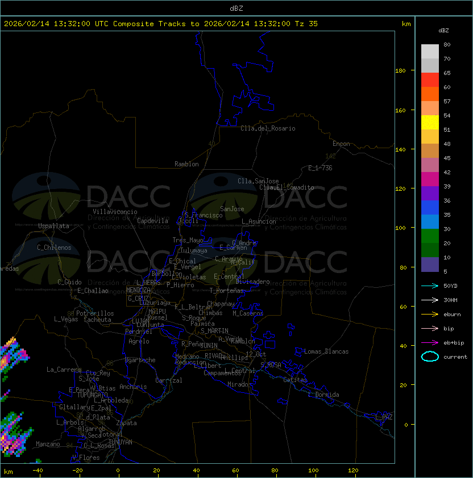473x478 pixels.
Task: Click the slate 5-10 dBZ color band
Action: click(430, 265)
